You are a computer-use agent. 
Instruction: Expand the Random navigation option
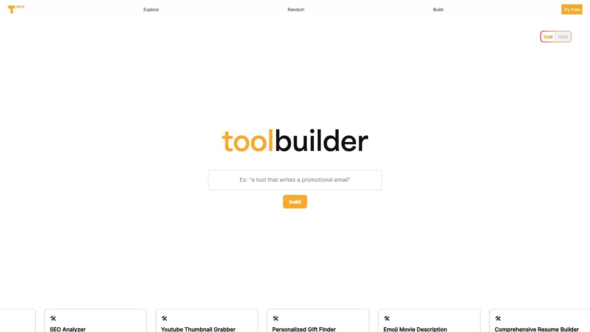pos(296,9)
